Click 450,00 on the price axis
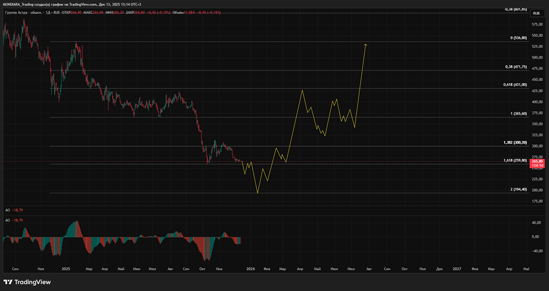The height and width of the screenshot is (291, 549). point(537,79)
